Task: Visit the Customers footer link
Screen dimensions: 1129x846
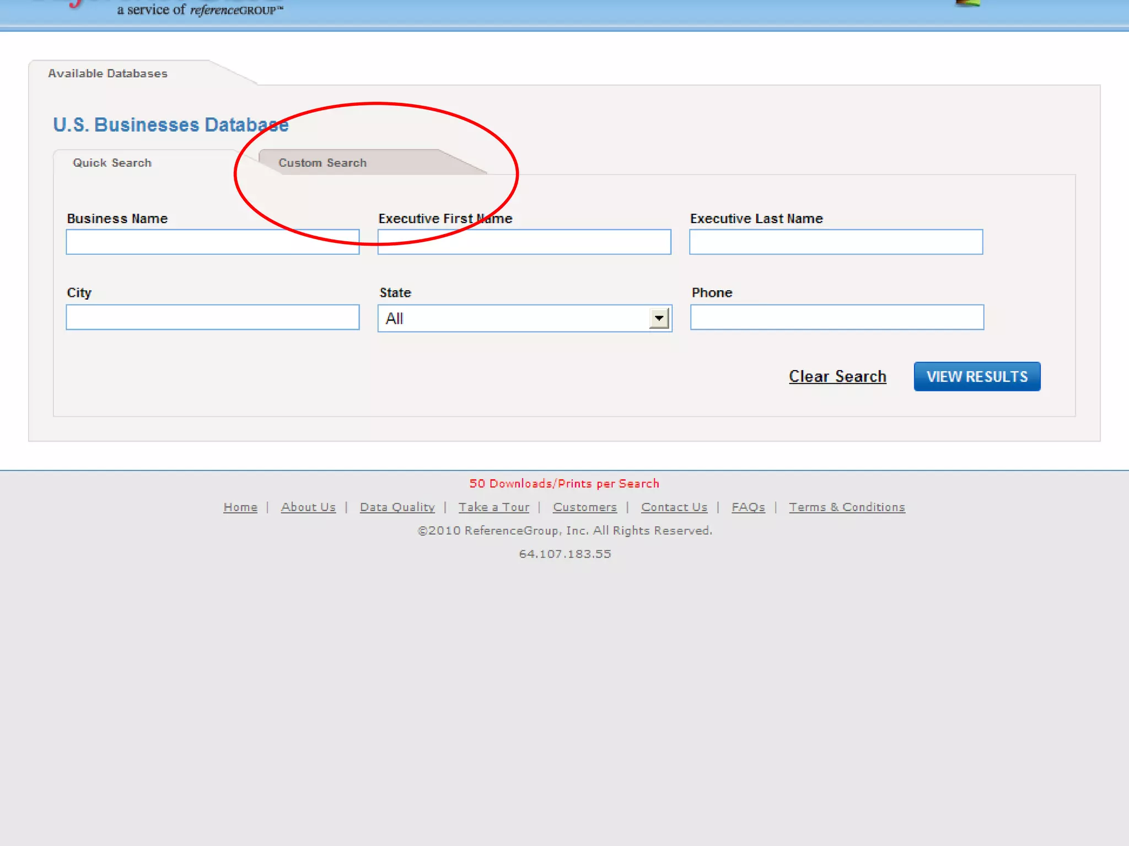Action: click(x=584, y=507)
